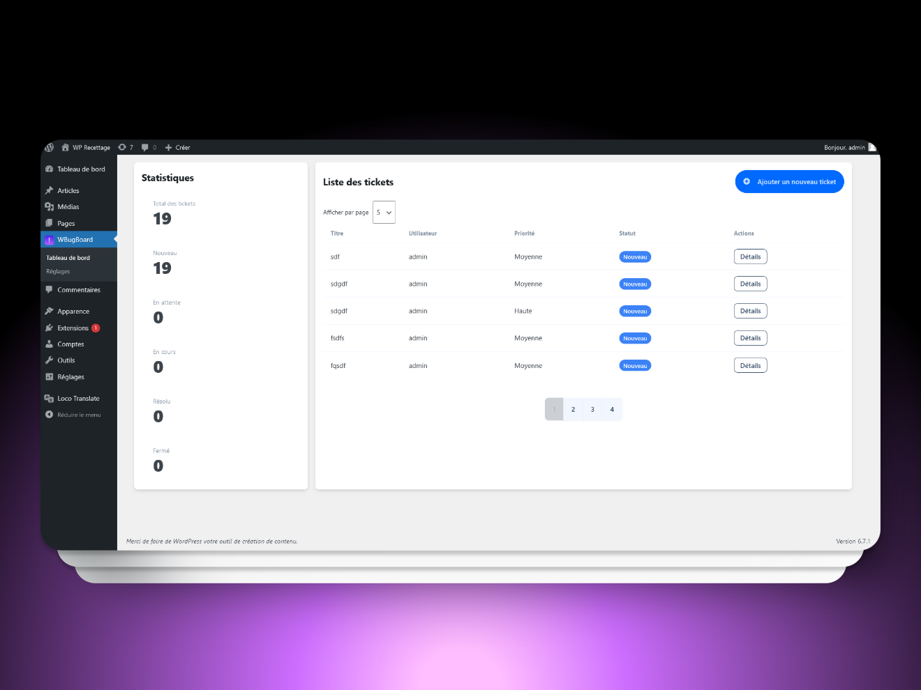
Task: Click the Médias icon in sidebar
Action: point(49,207)
